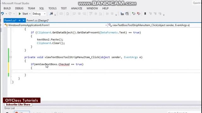
Task: Click the private keyword in the method declaration
Action: (x=30, y=57)
